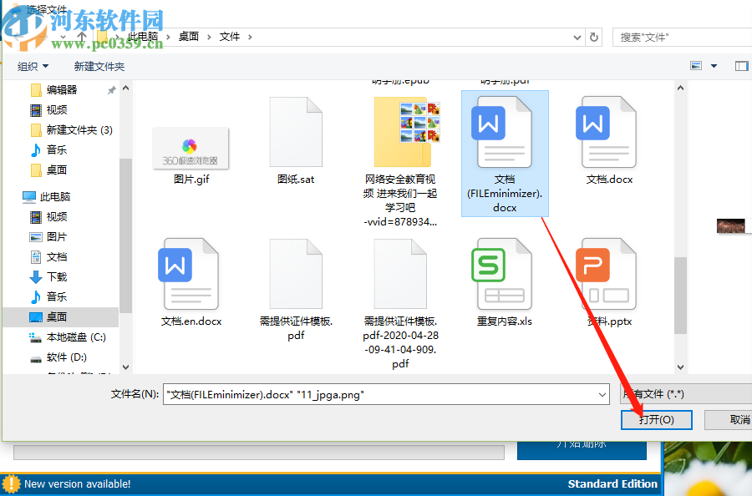The height and width of the screenshot is (496, 752).
Task: Click the up-one-level navigation arrow
Action: pos(80,37)
